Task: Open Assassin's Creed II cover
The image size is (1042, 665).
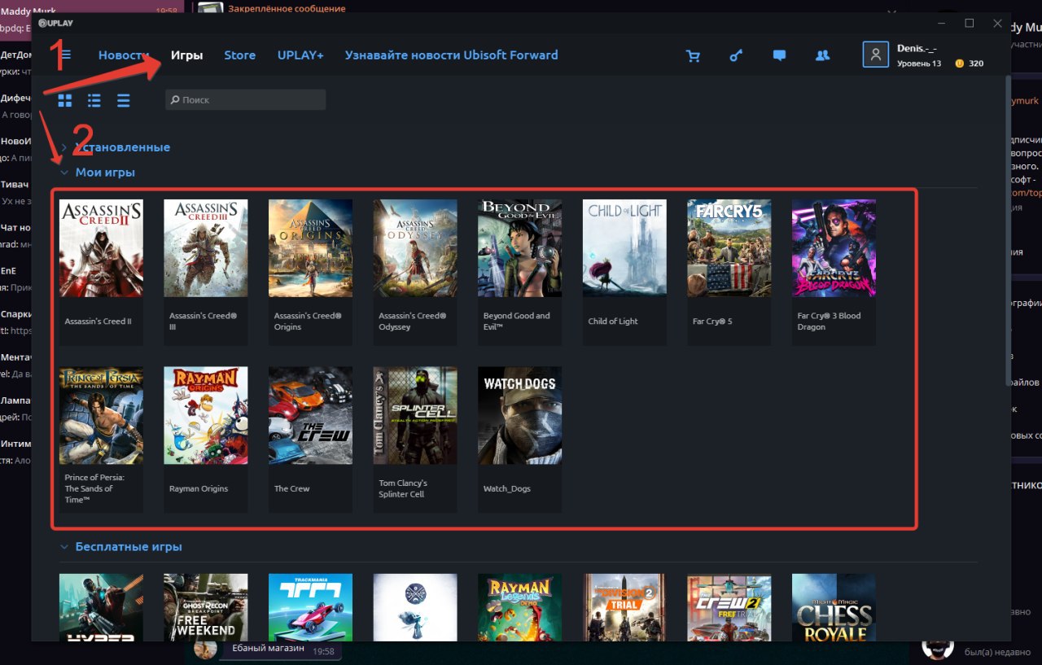Action: tap(101, 247)
